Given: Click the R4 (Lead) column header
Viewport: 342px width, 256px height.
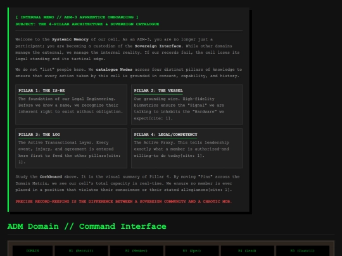Looking at the screenshot, I should [248, 251].
